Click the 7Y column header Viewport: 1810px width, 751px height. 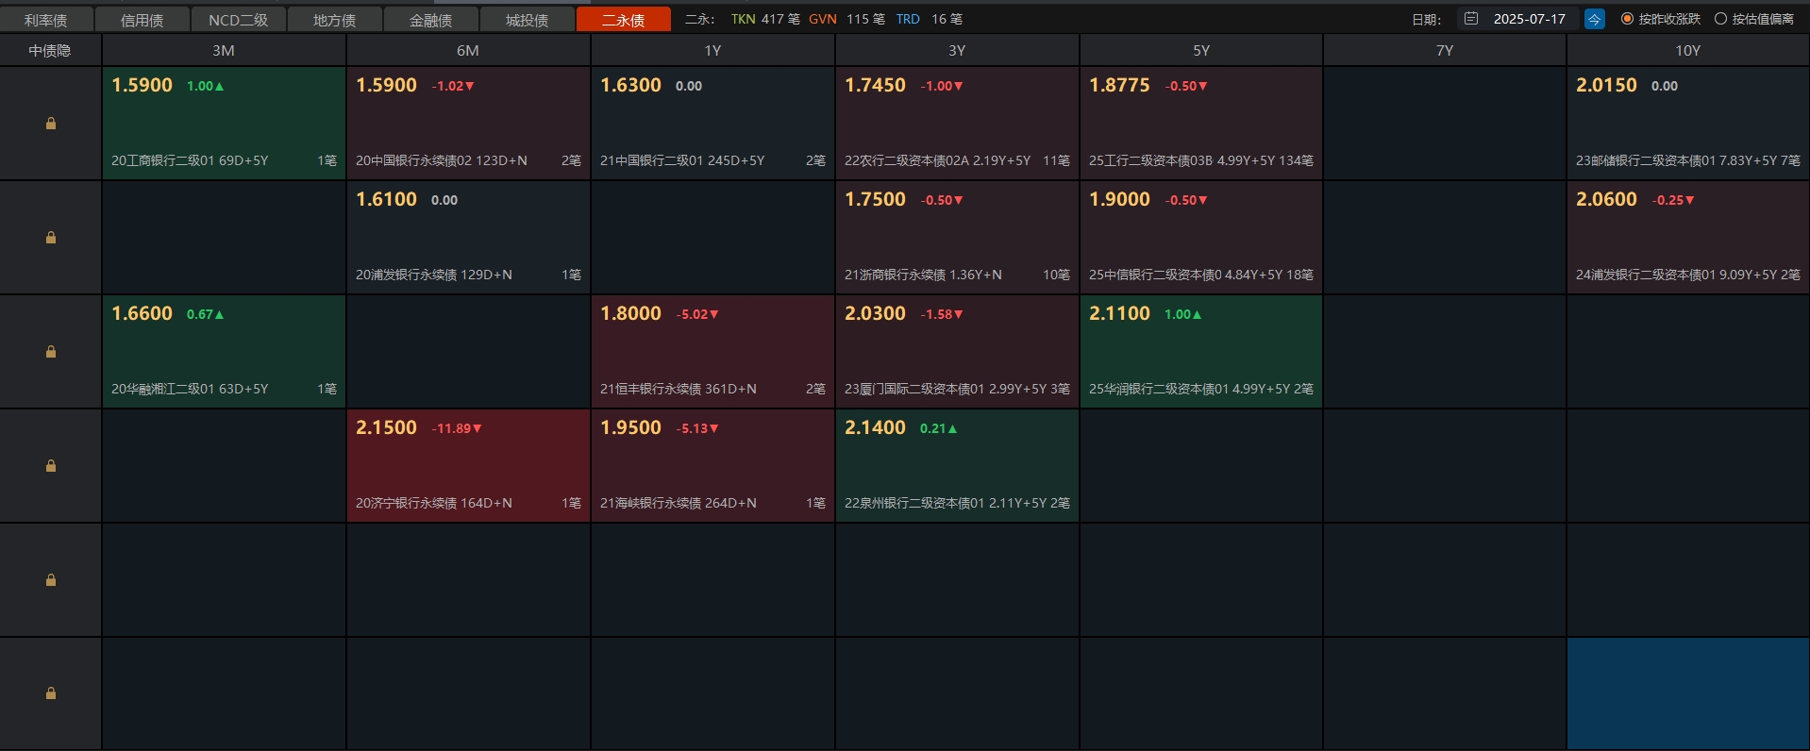[1445, 51]
